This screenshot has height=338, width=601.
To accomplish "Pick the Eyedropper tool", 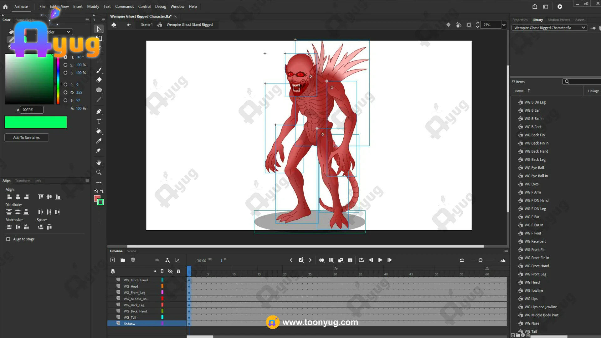I will pyautogui.click(x=99, y=141).
